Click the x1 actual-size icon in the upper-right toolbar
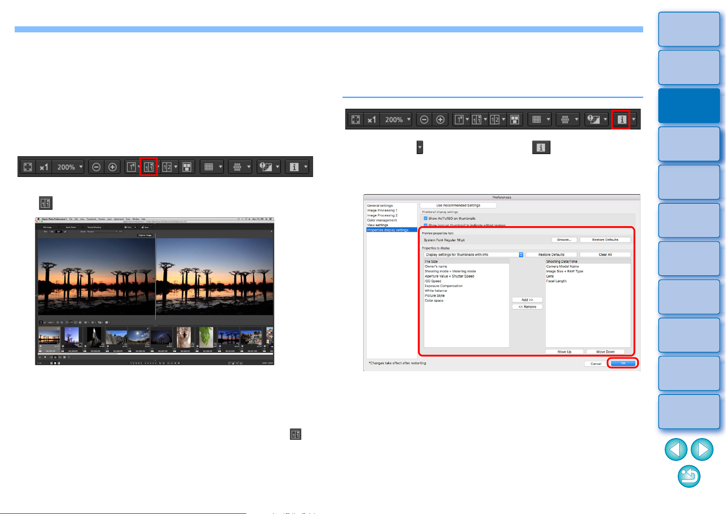 pyautogui.click(x=372, y=120)
